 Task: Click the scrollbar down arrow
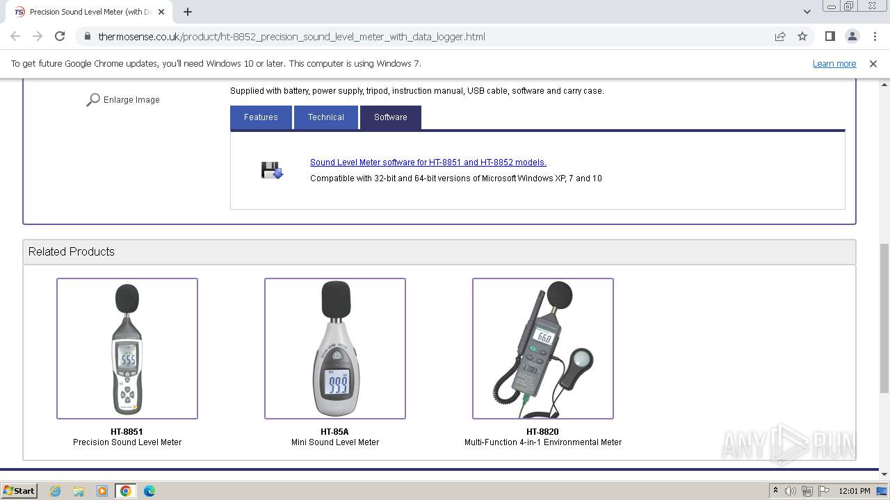click(884, 474)
